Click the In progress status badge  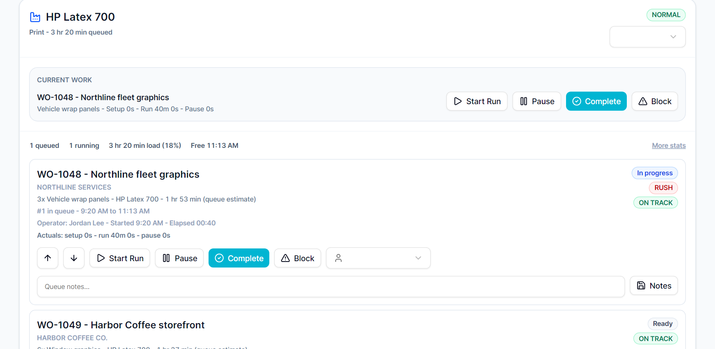pos(655,173)
